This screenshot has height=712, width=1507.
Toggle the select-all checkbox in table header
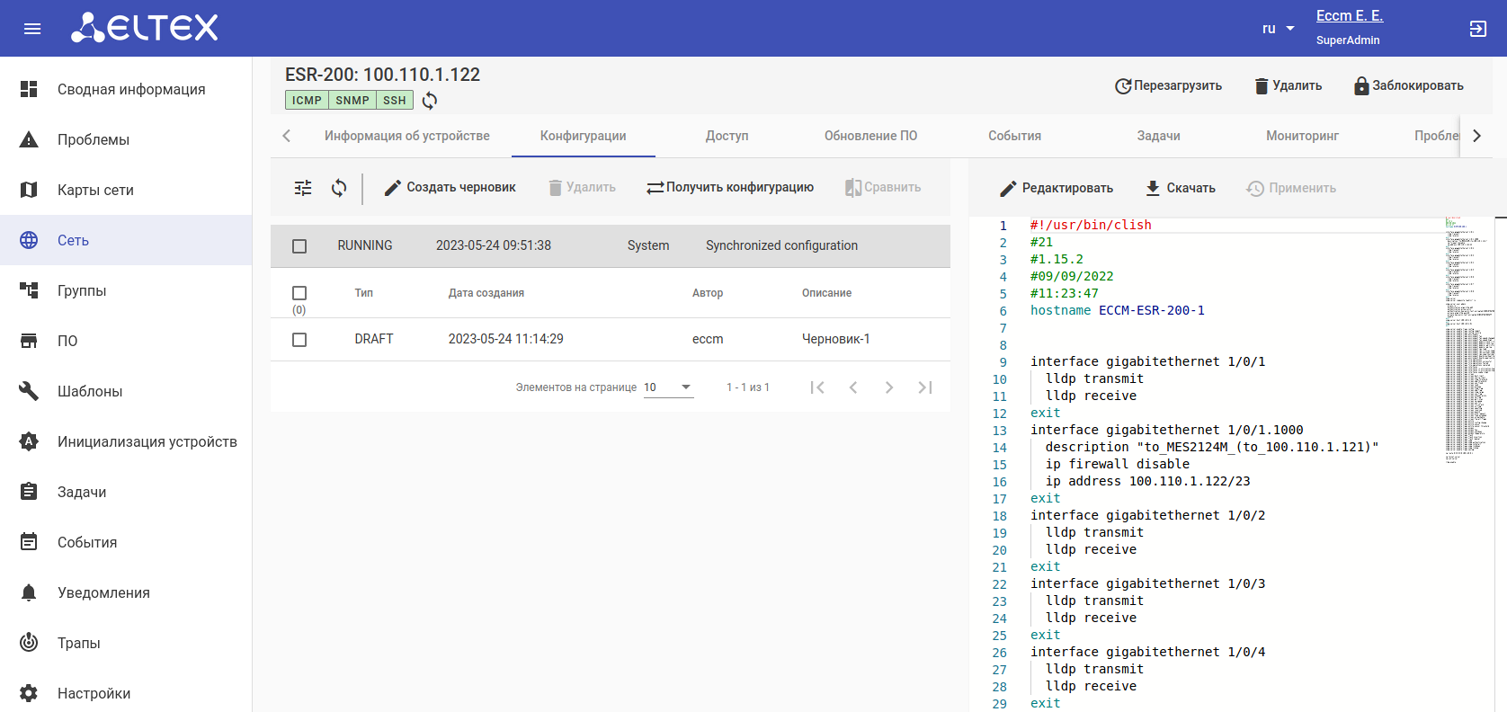point(299,293)
